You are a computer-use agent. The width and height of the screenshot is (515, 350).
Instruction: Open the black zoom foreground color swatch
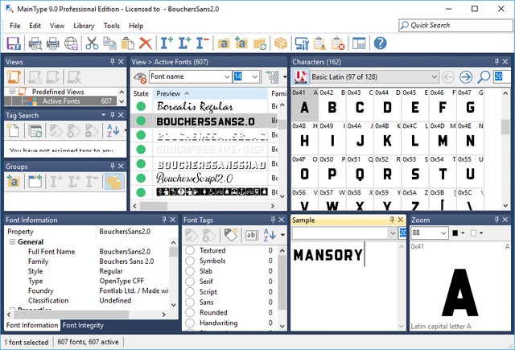[458, 233]
